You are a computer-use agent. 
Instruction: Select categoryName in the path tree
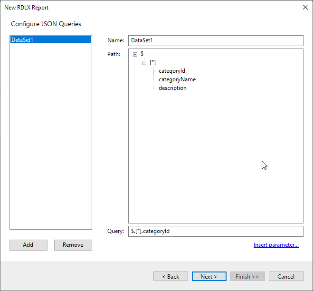[x=177, y=79]
